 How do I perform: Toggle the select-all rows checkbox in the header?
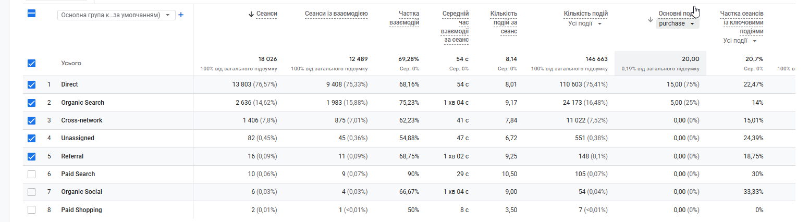point(31,14)
